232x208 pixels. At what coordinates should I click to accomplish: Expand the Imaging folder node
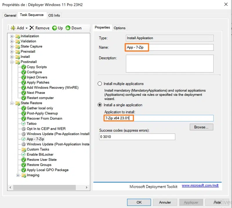pyautogui.click(x=18, y=175)
